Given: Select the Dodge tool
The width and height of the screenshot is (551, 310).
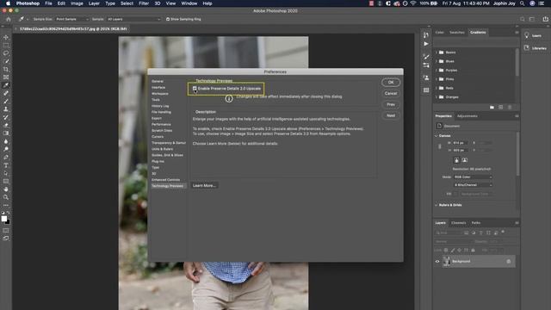Looking at the screenshot, I should click(6, 149).
